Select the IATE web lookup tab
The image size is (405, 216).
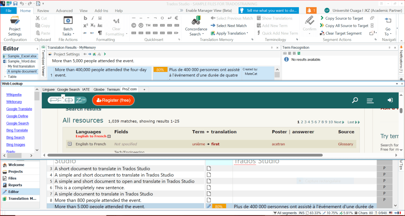86,89
